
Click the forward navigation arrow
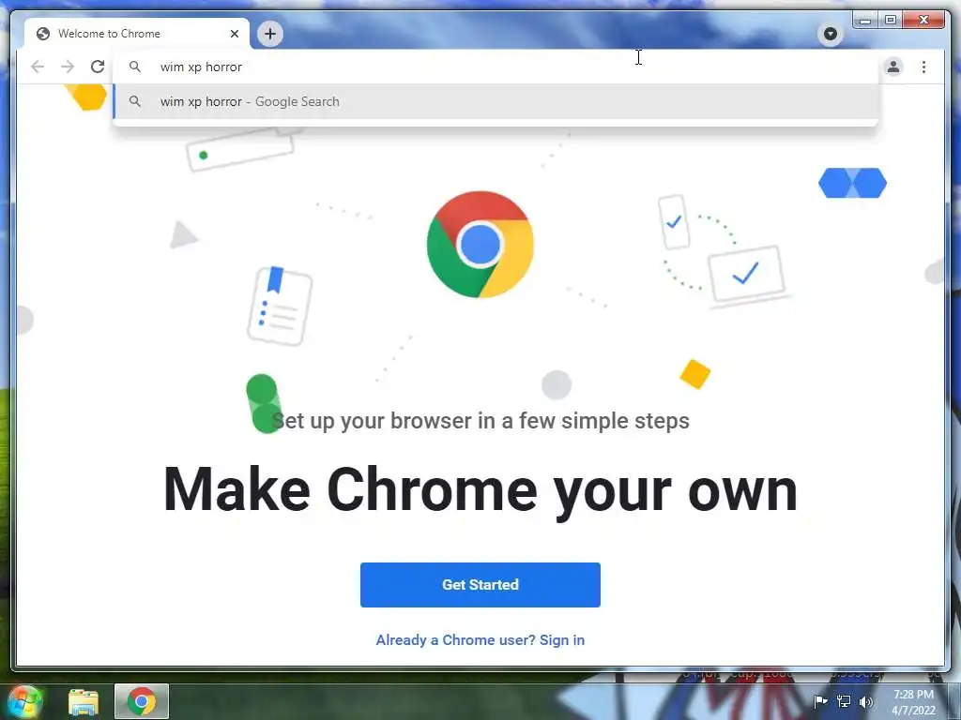click(68, 67)
